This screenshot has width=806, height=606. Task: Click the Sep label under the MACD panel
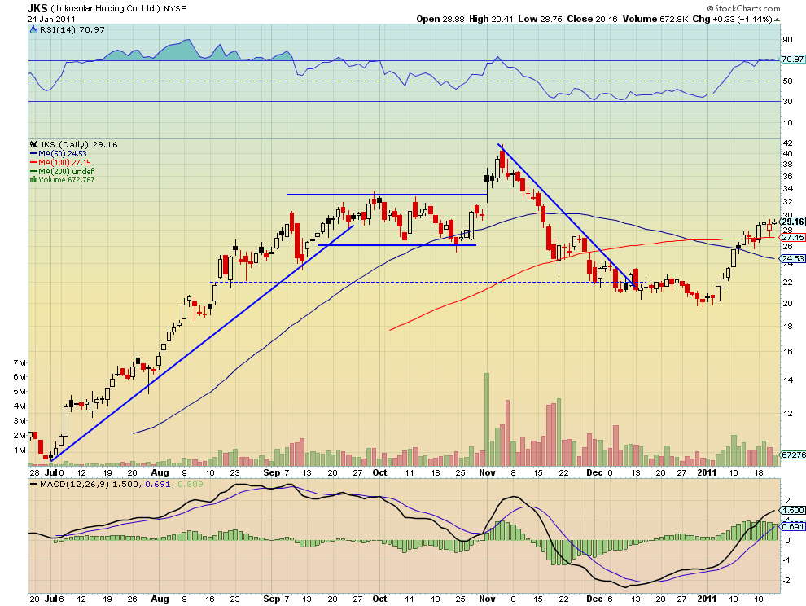271,599
